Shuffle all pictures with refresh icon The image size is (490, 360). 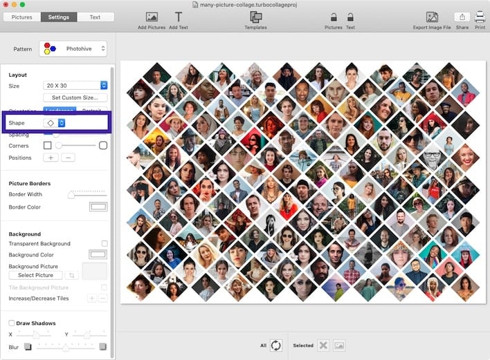tap(275, 345)
